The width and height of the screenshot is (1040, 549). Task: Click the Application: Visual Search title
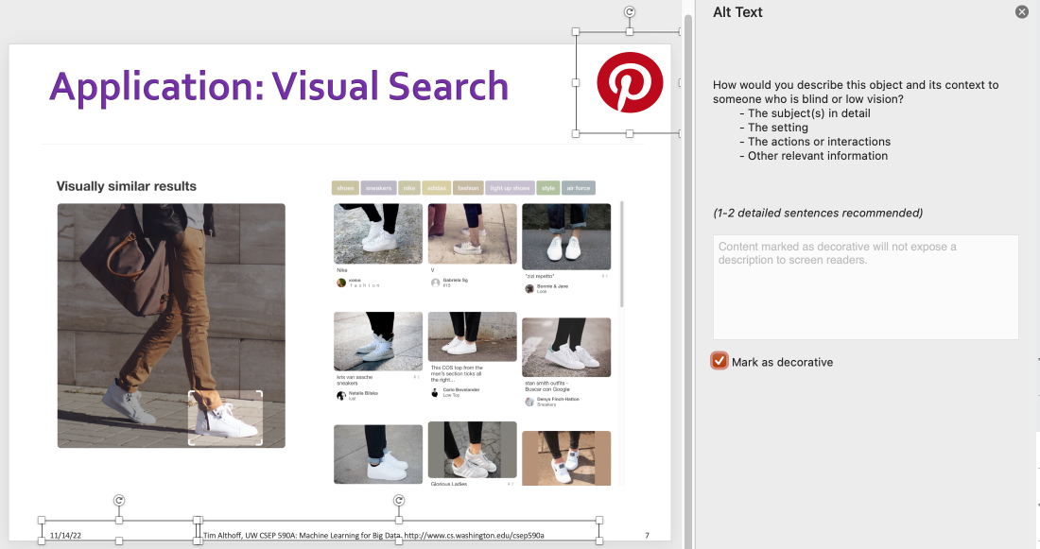tap(279, 87)
